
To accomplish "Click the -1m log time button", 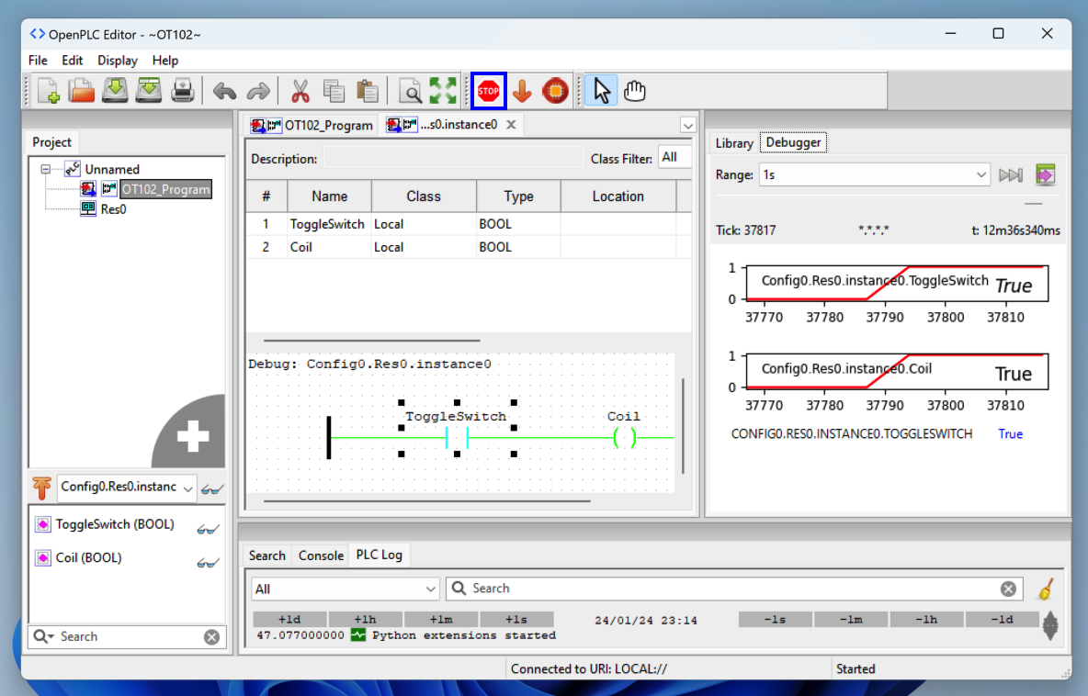I will click(851, 619).
